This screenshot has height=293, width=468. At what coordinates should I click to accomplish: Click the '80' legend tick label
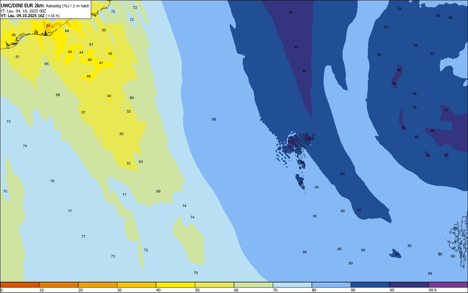pyautogui.click(x=314, y=290)
